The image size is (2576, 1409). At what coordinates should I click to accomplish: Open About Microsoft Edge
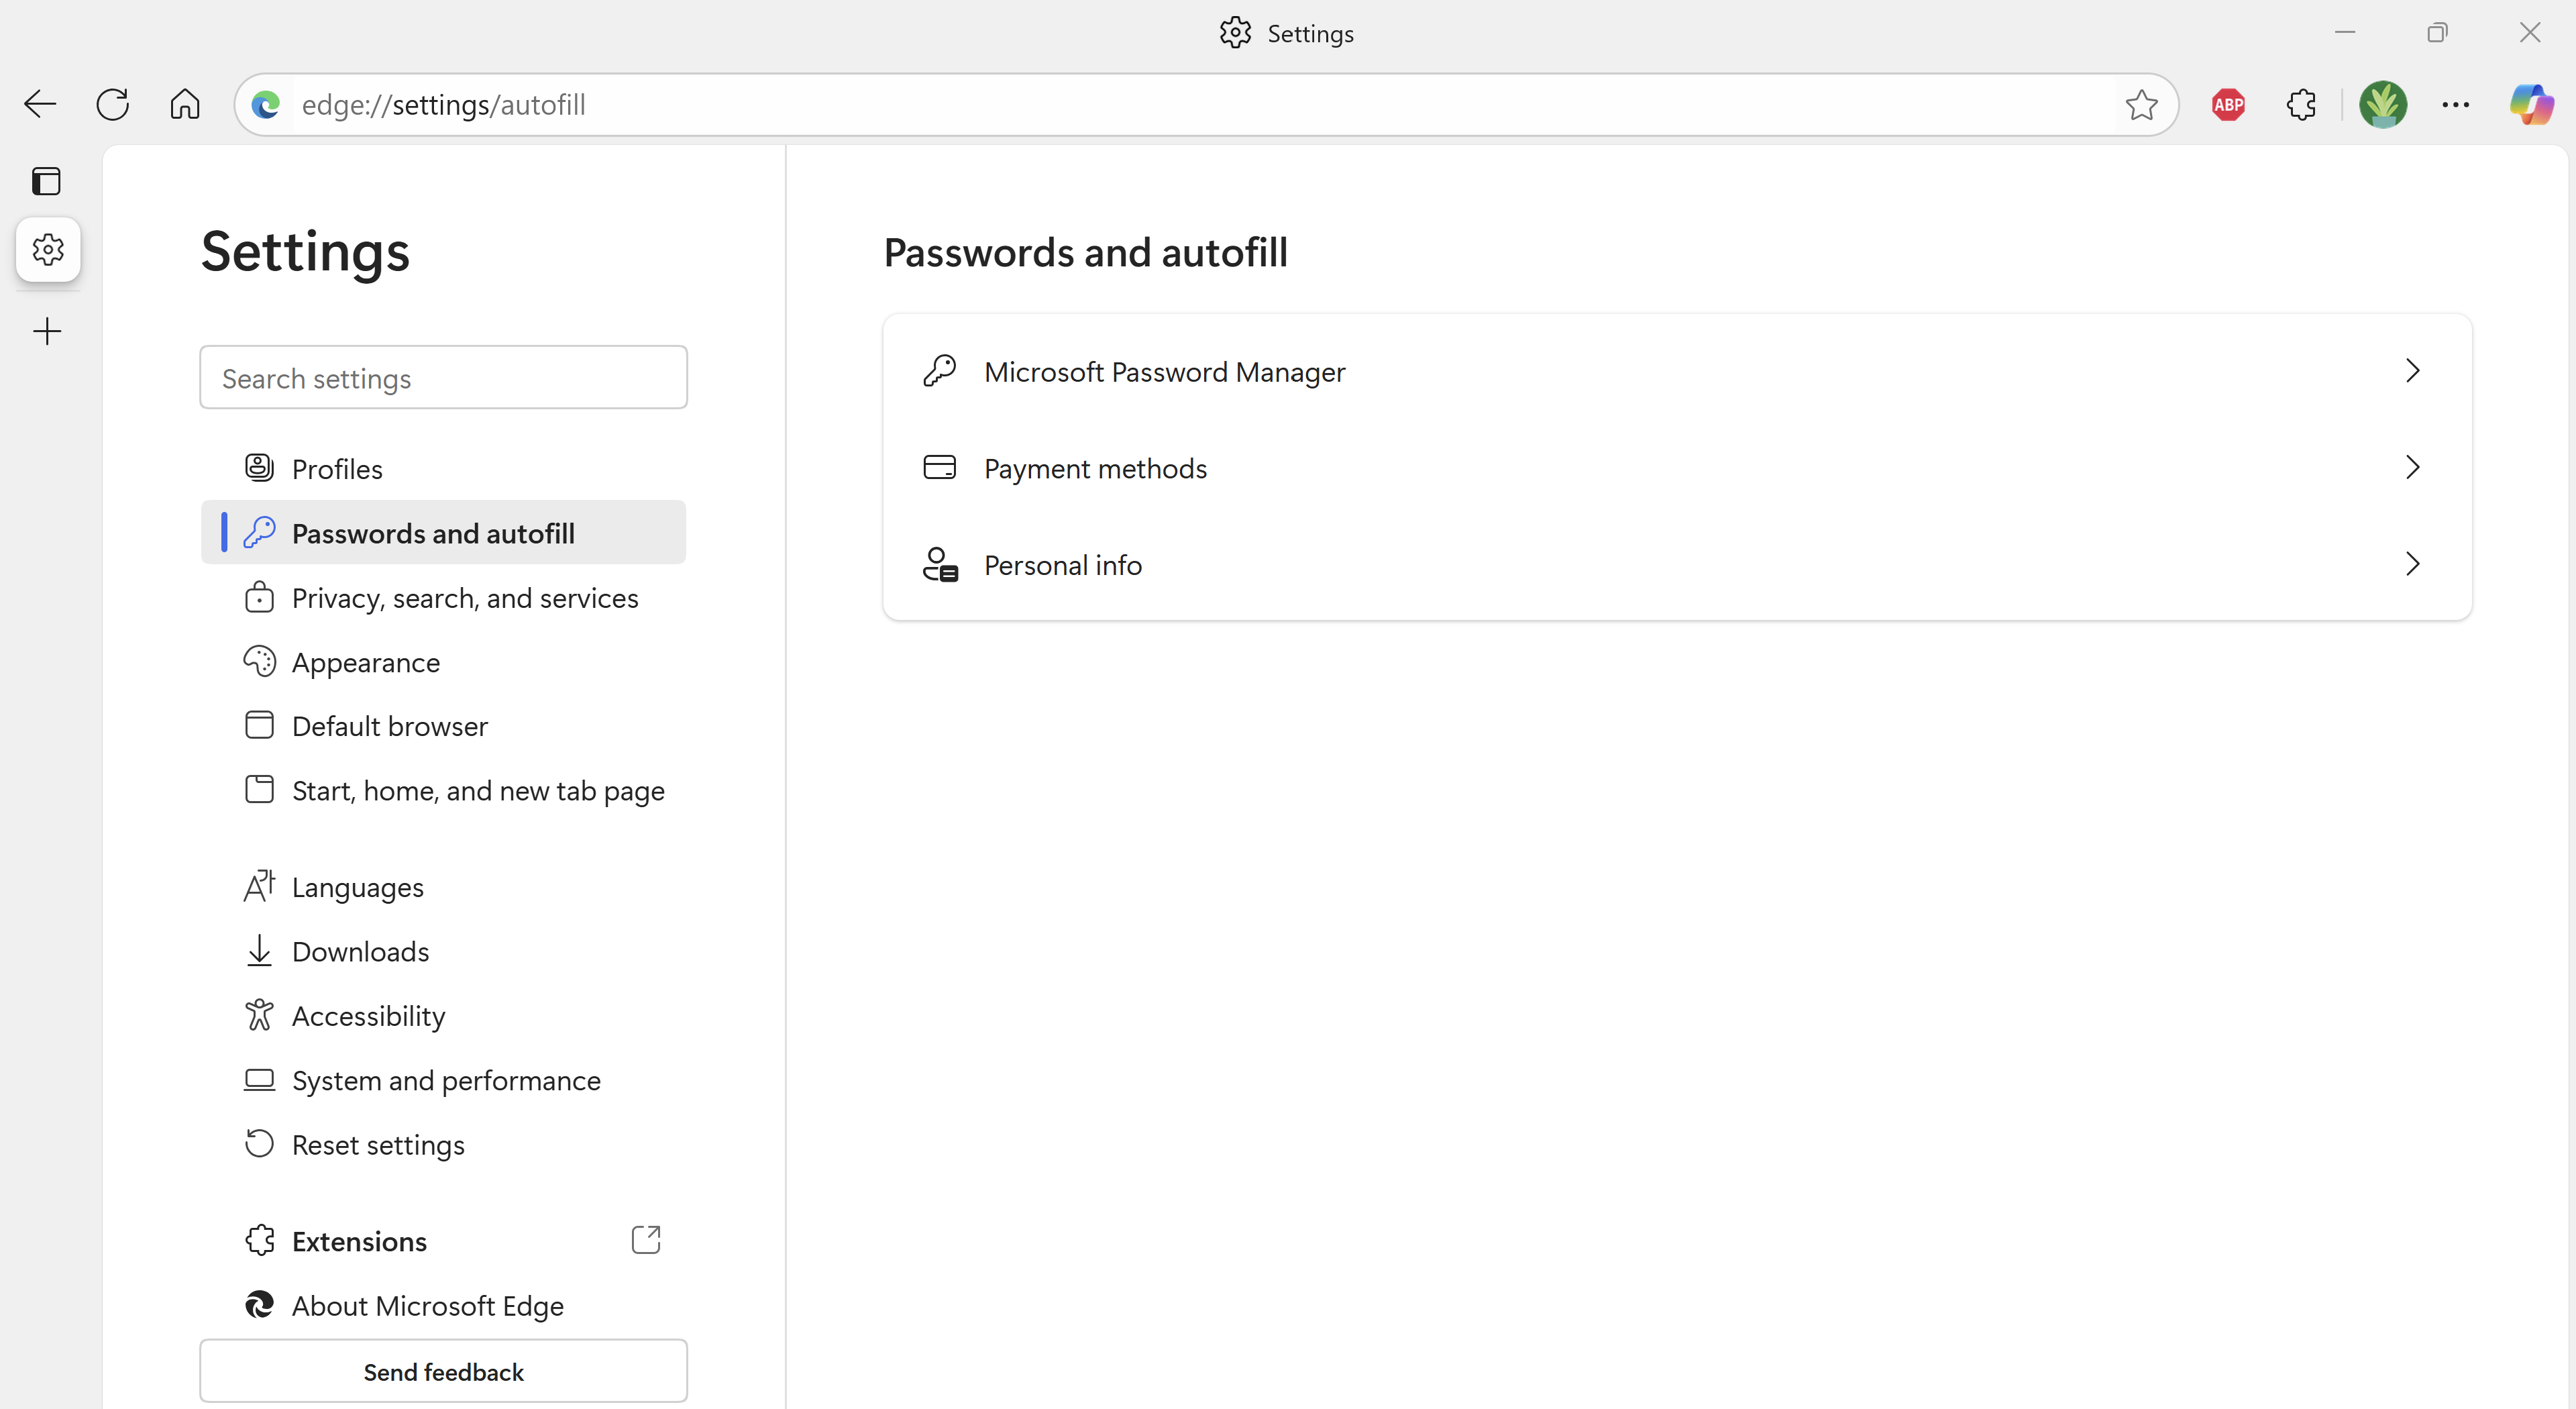coord(427,1305)
